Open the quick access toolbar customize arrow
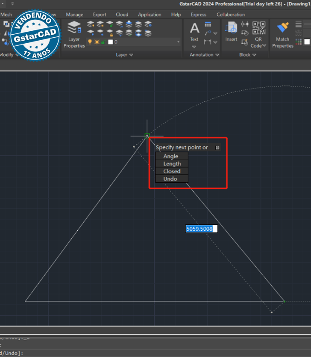Screen dimensions: 311x357 [x=12, y=4]
